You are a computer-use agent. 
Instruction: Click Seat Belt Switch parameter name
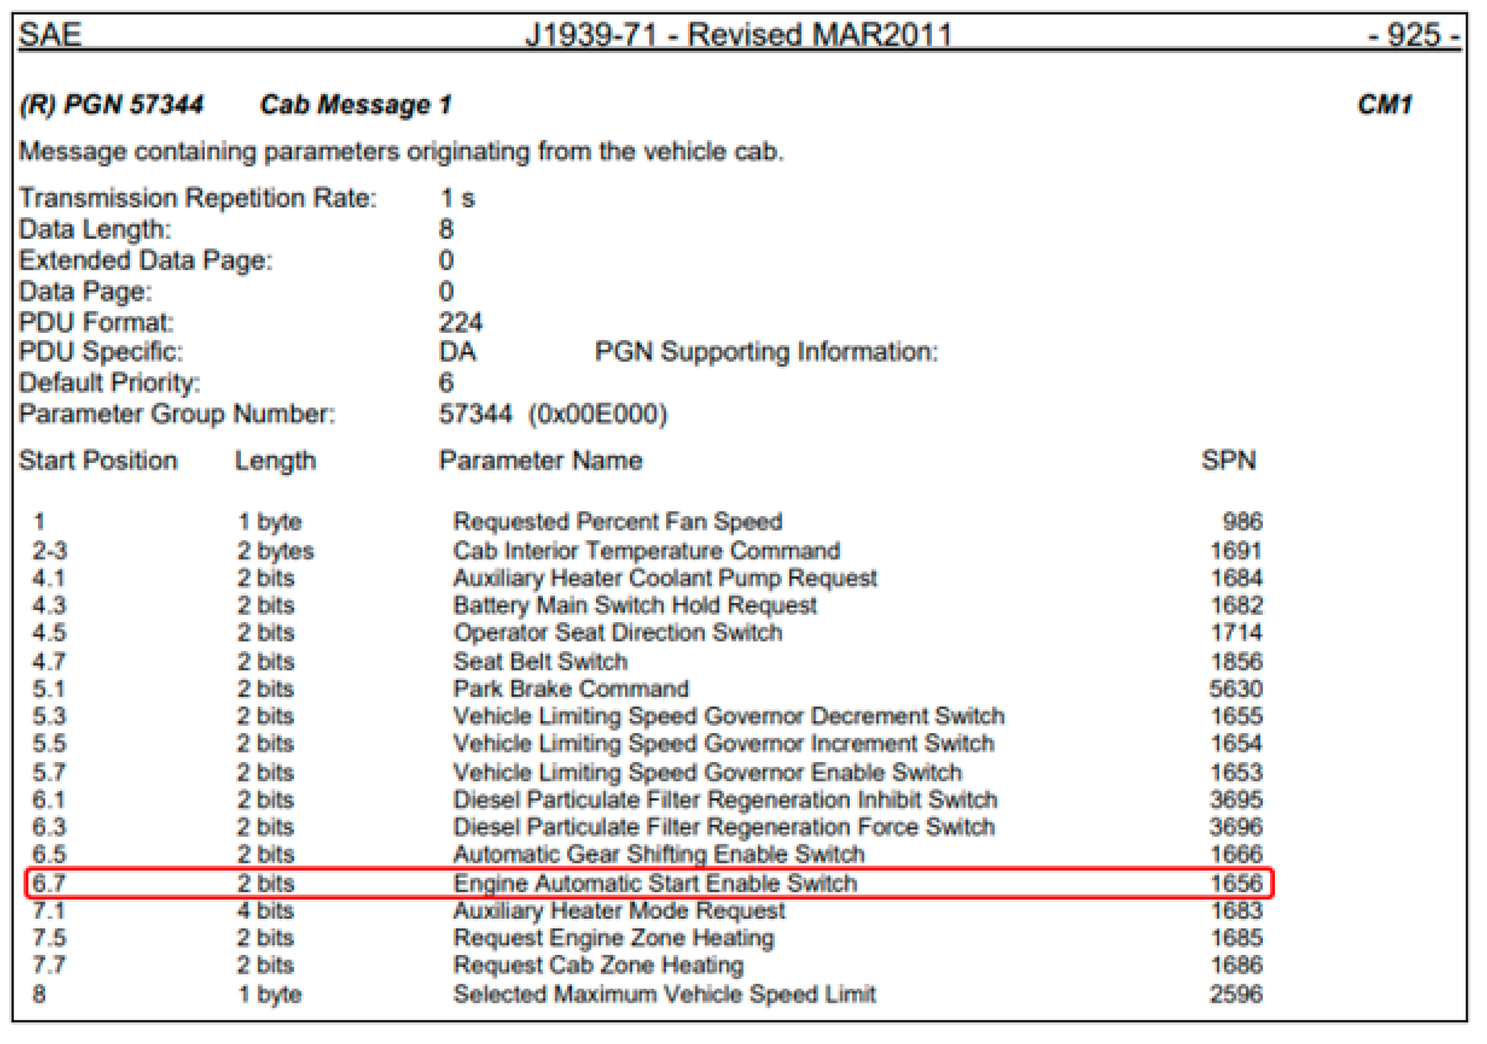(x=540, y=662)
